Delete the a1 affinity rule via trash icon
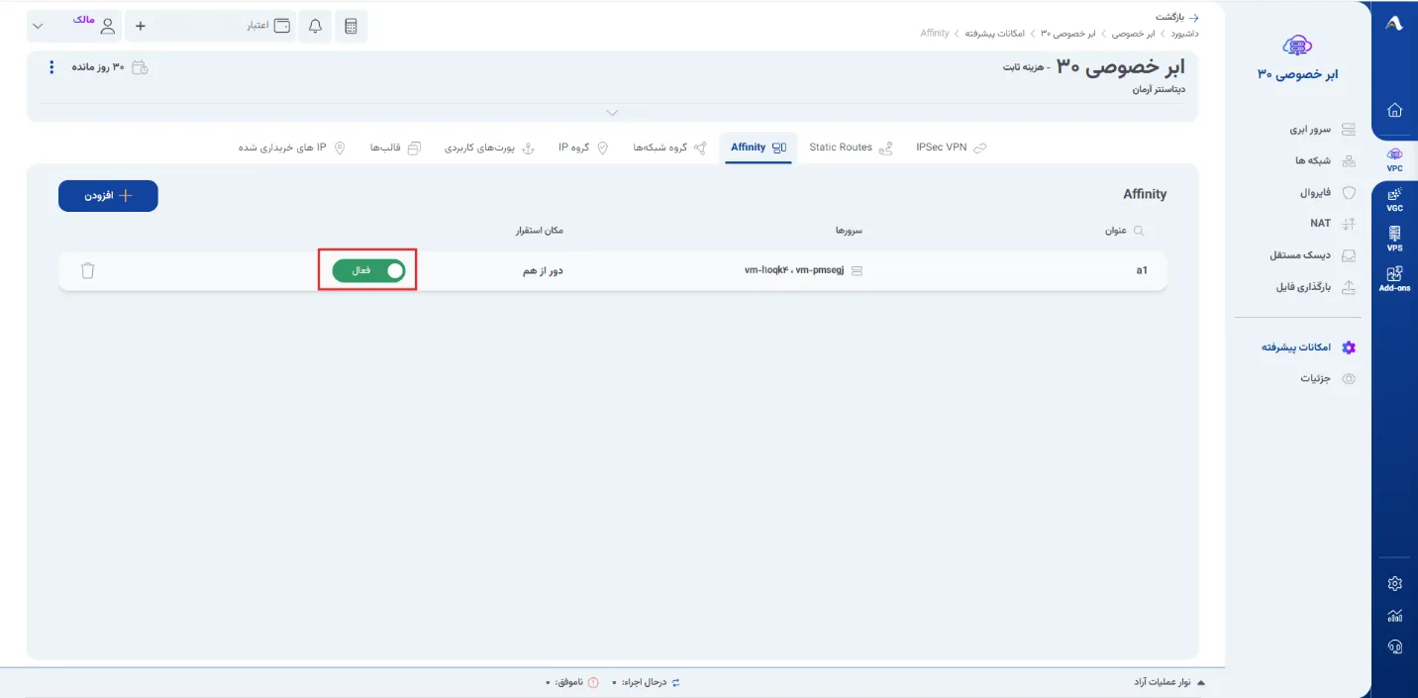1418x698 pixels. (87, 270)
